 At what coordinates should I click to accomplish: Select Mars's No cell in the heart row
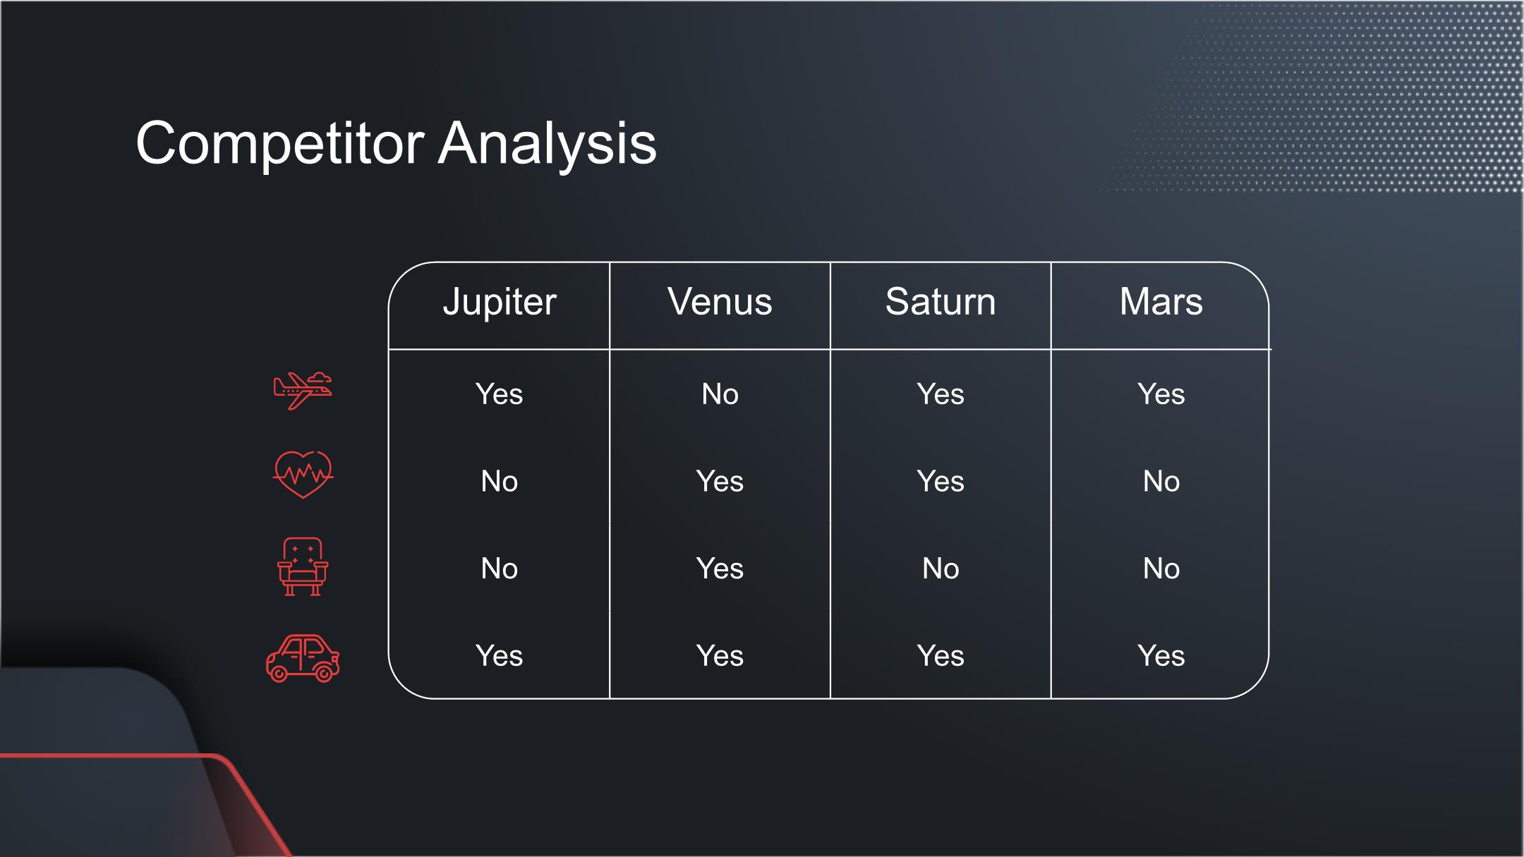point(1161,481)
